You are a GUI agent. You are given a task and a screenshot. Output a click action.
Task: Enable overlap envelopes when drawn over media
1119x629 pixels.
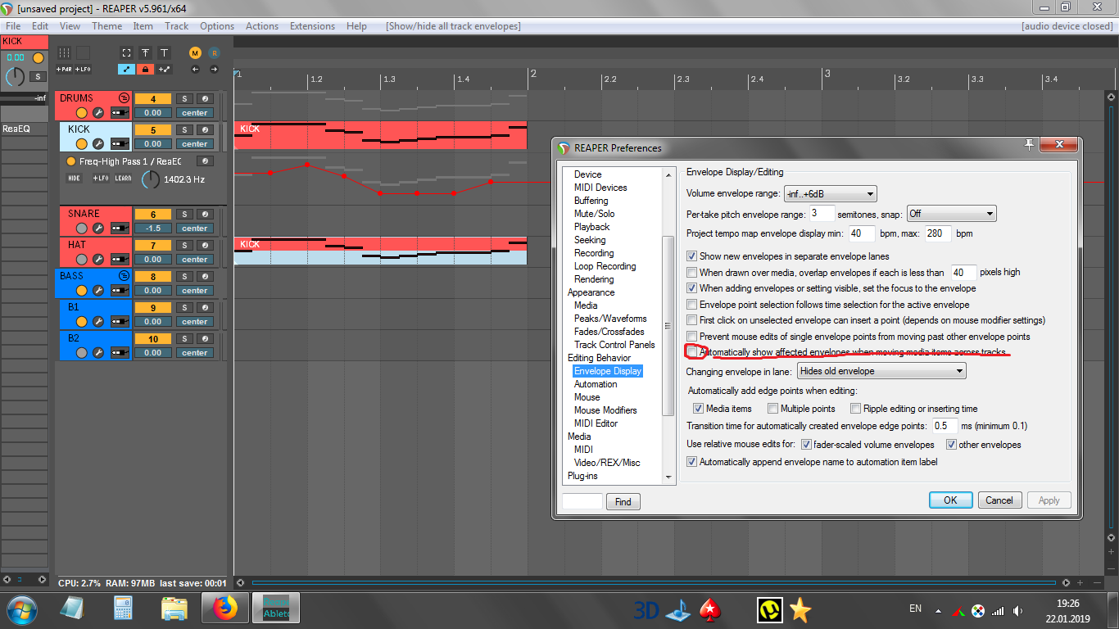click(x=692, y=272)
